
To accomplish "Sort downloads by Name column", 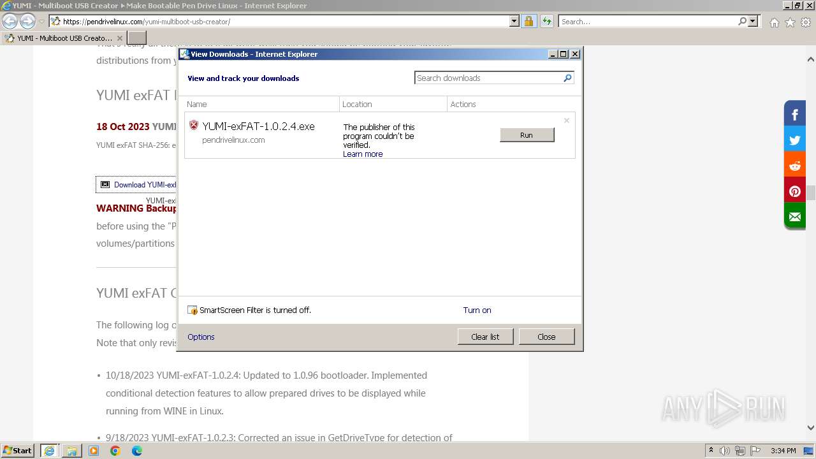I will click(262, 104).
